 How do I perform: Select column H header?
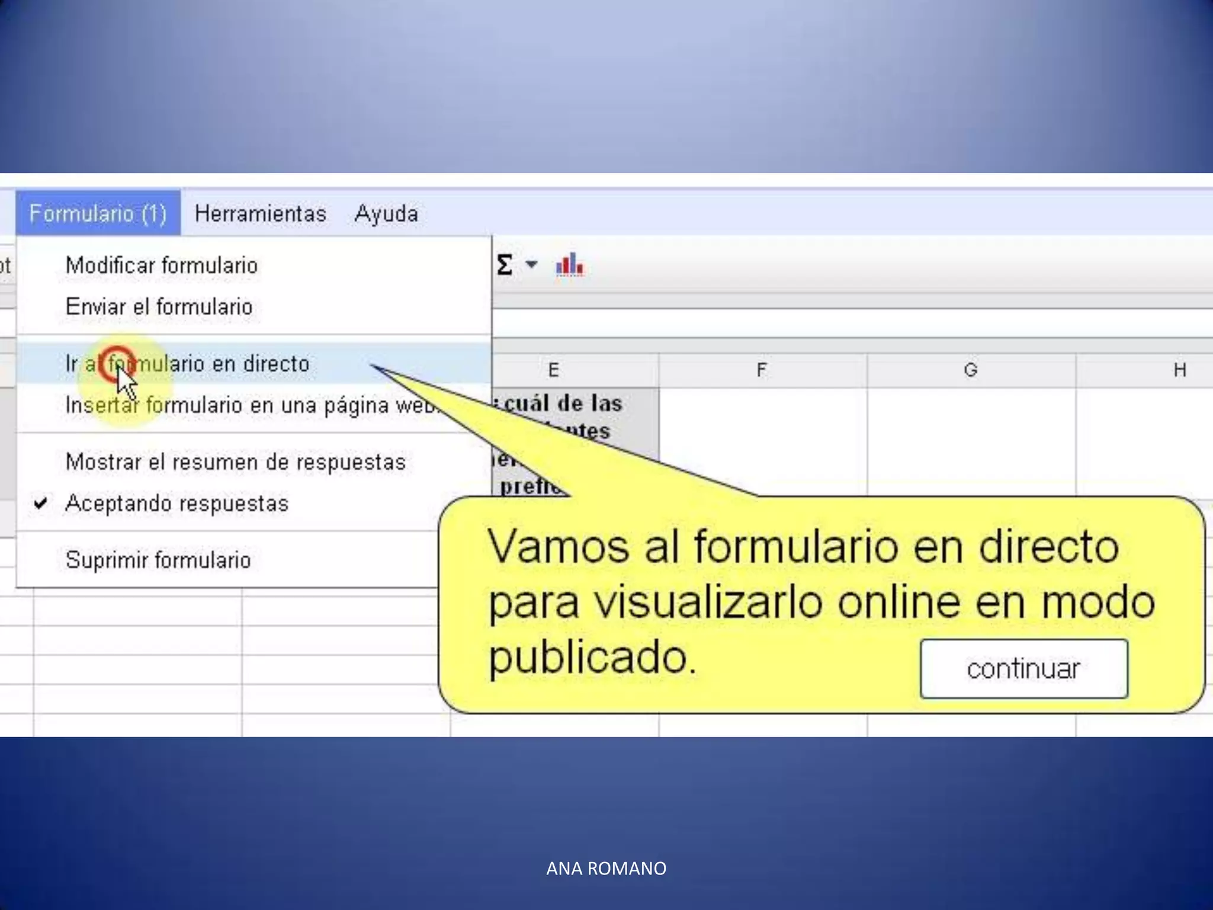[x=1179, y=370]
